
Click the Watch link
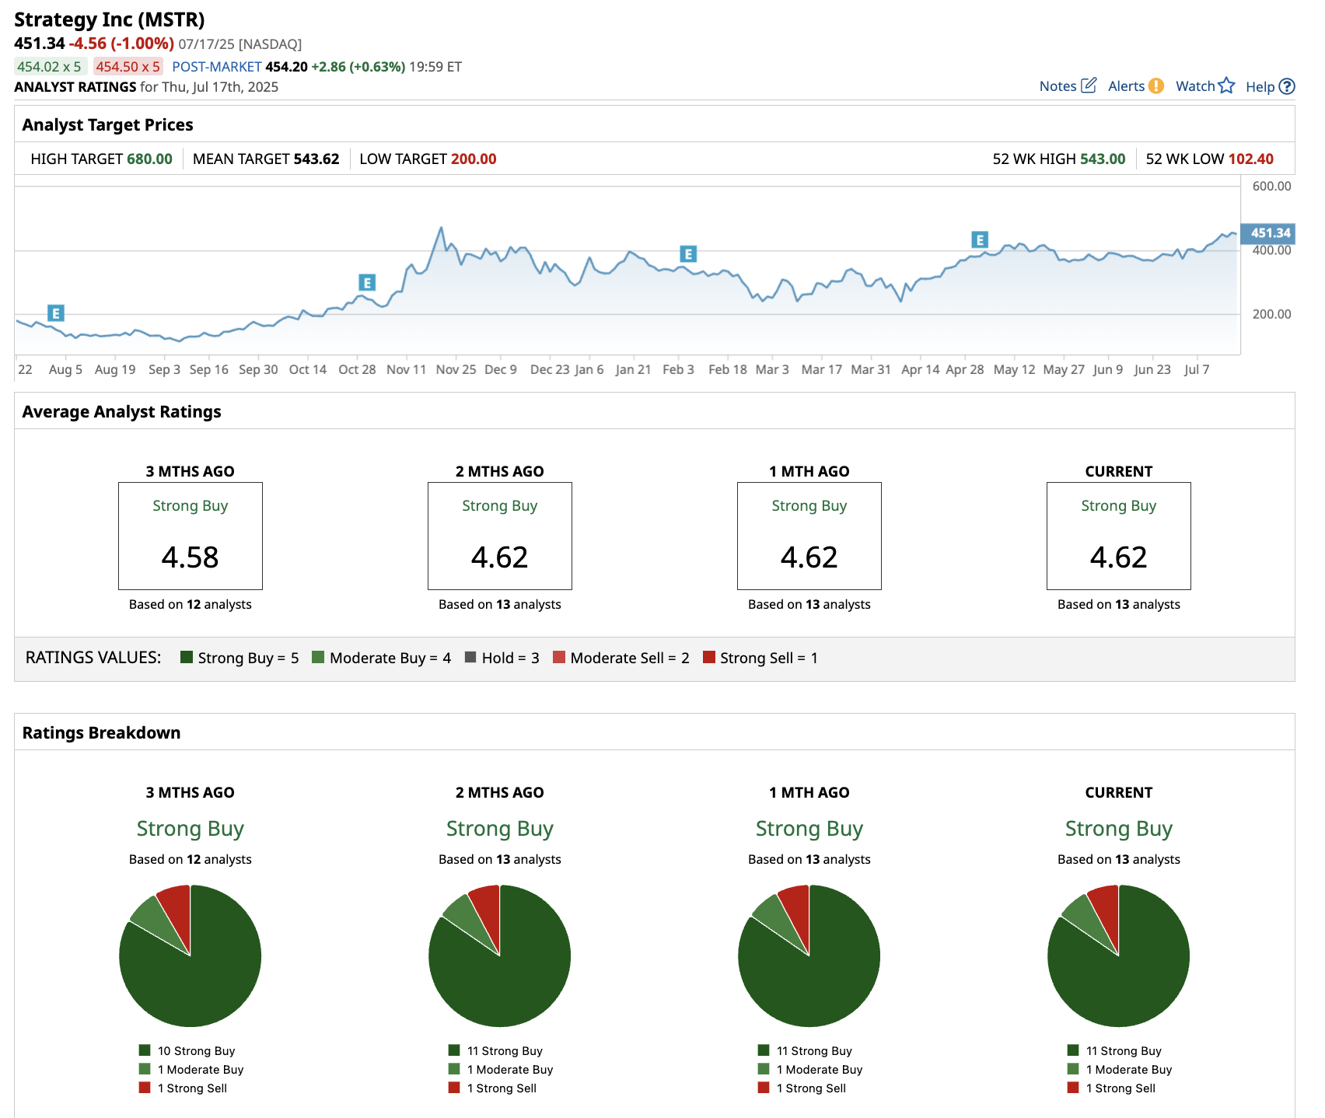pos(1195,86)
